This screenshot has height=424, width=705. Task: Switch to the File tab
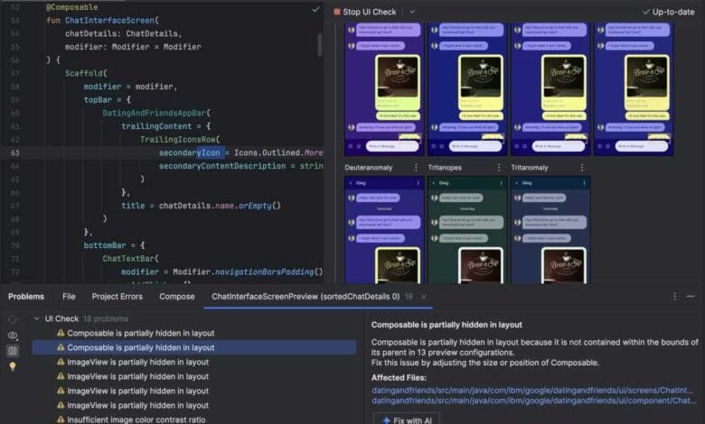[69, 297]
